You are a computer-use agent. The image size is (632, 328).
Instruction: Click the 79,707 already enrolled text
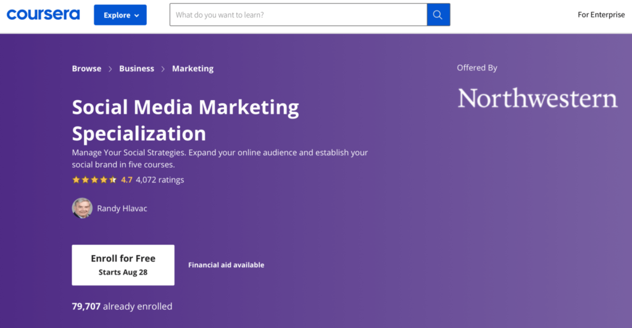[122, 306]
